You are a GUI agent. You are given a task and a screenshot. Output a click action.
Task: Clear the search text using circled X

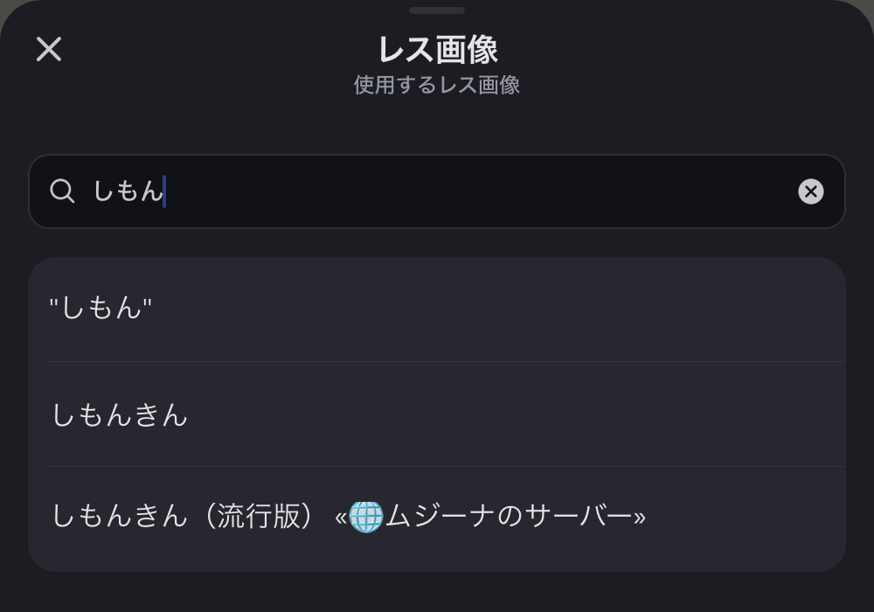(810, 191)
